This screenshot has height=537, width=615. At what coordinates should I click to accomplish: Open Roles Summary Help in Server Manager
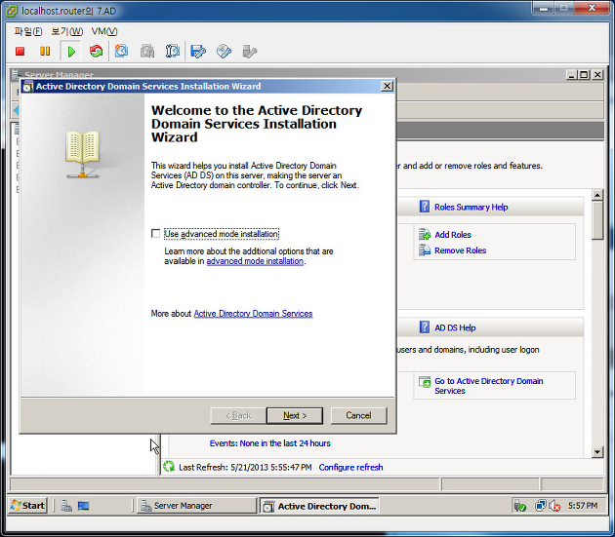tap(471, 208)
